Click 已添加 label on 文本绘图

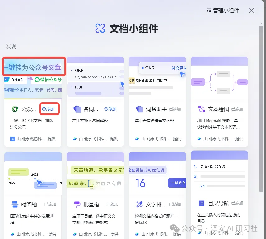tap(237, 109)
